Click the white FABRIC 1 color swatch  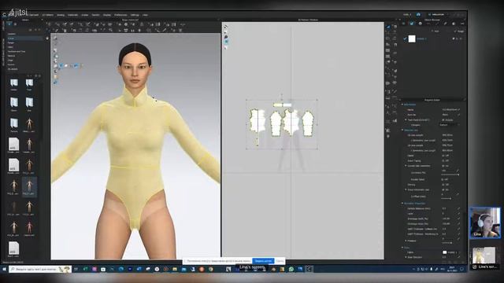[412, 39]
